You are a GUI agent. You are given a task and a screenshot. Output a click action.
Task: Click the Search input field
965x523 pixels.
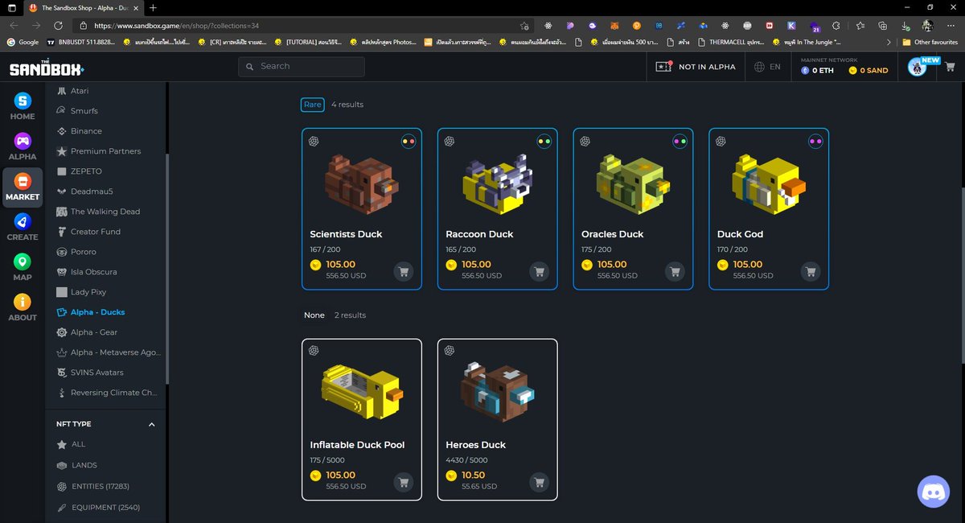click(x=302, y=67)
